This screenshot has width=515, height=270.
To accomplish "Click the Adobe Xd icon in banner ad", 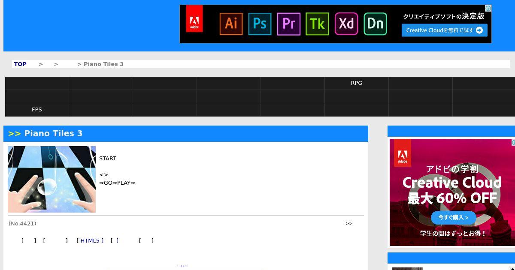I will coord(346,24).
